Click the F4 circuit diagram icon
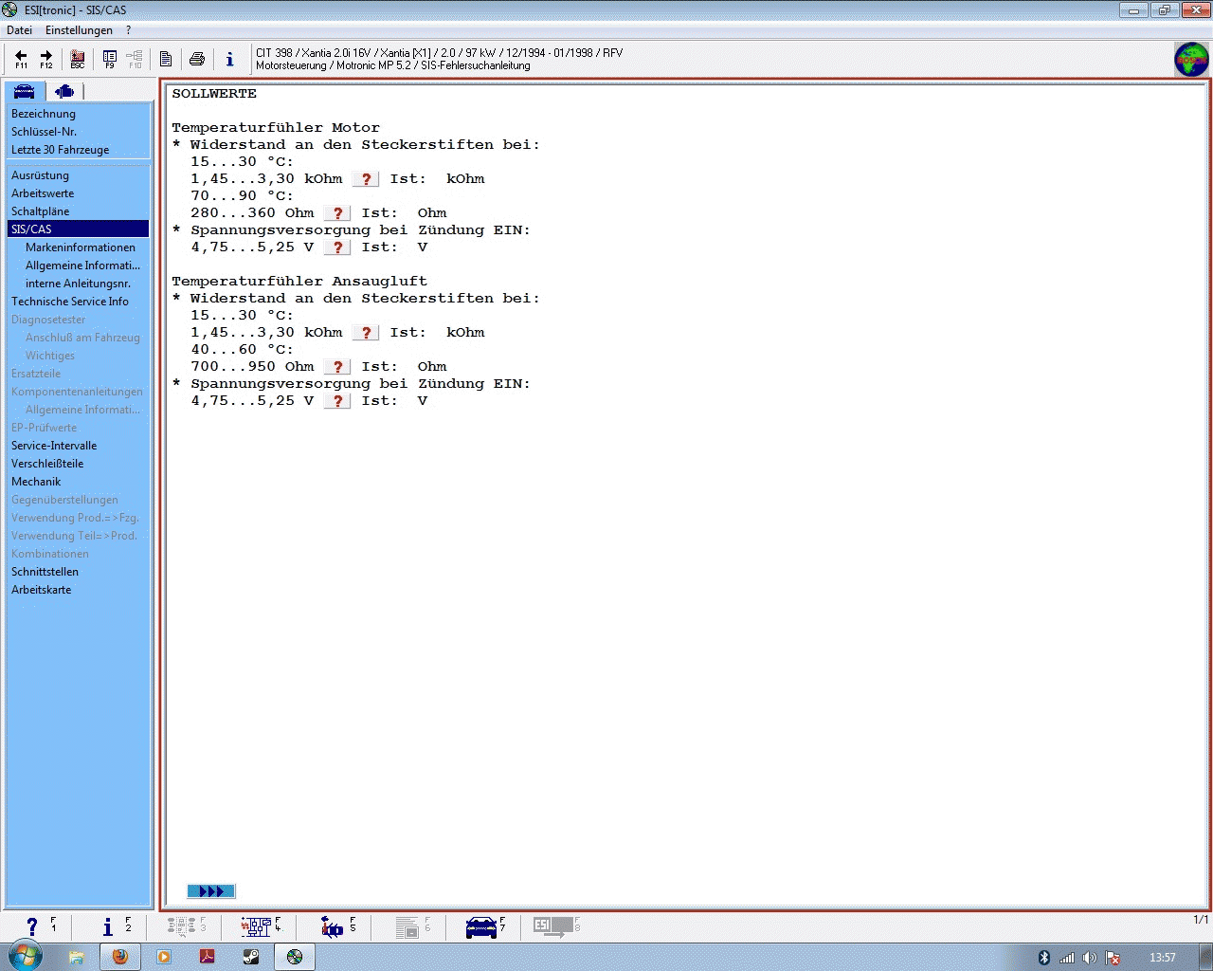Viewport: 1213px width, 971px height. pos(256,926)
